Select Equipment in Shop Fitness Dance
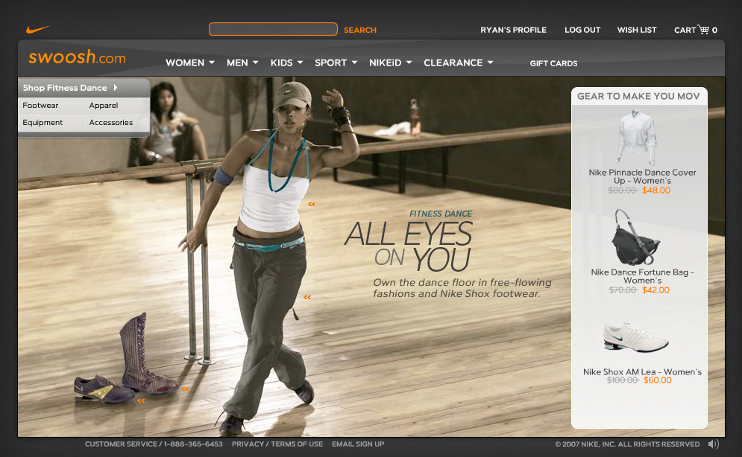This screenshot has height=457, width=742. pos(43,122)
